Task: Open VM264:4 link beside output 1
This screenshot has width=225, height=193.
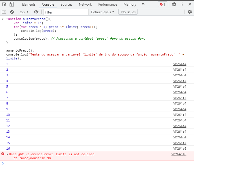Action: [x=180, y=64]
